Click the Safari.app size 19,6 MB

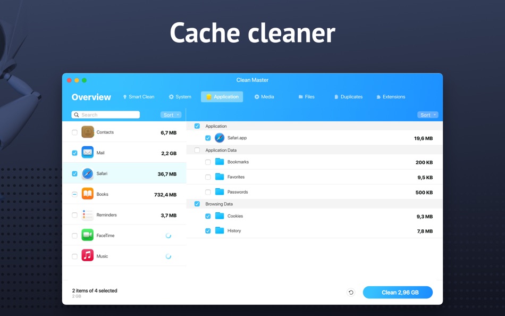(x=423, y=138)
